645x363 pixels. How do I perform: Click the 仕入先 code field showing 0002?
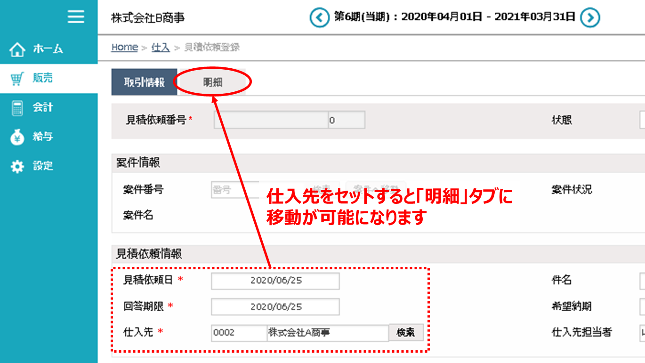coord(238,332)
